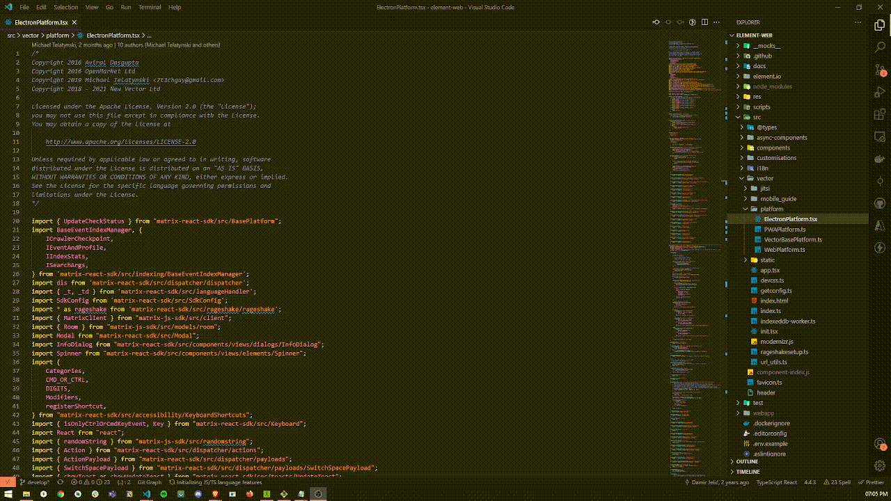This screenshot has height=501, width=891.
Task: Click the platform breadcrumb segment
Action: click(58, 35)
